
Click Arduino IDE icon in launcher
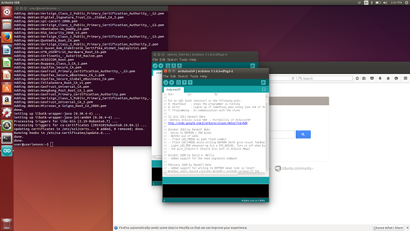[x=7, y=151]
